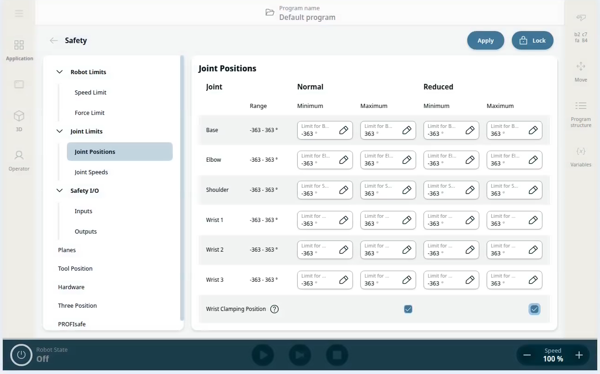Uncheck Normal Wrist Clamping Position checkbox

408,309
